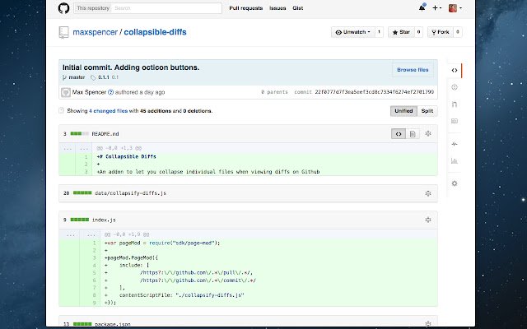The width and height of the screenshot is (527, 329).
Task: Open the Pulse sidebar icon
Action: click(x=455, y=144)
